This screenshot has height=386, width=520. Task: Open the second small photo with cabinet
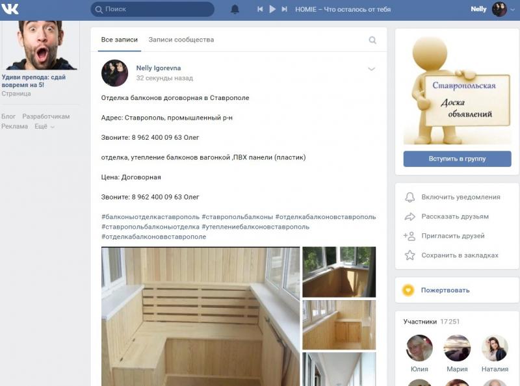(339, 325)
